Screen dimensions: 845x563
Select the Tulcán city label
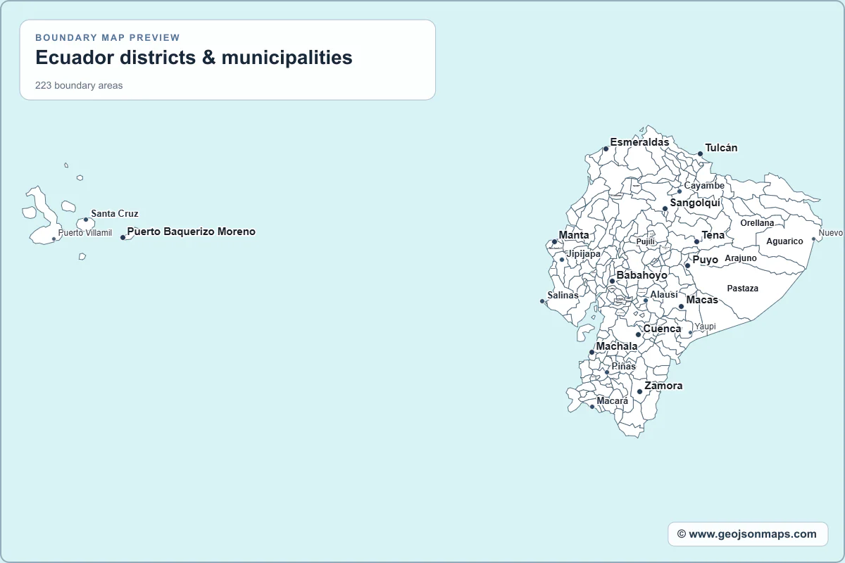(x=721, y=148)
